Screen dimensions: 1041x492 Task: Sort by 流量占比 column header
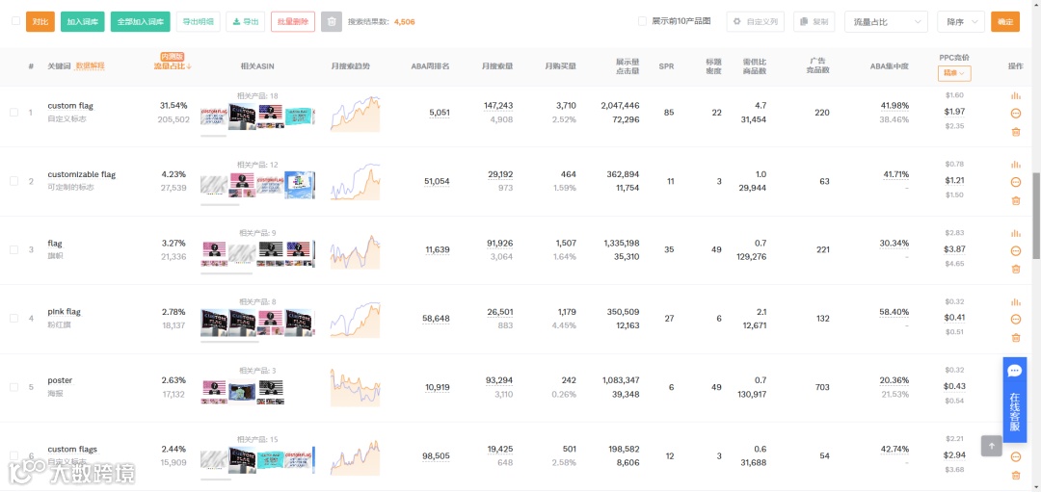tap(173, 65)
